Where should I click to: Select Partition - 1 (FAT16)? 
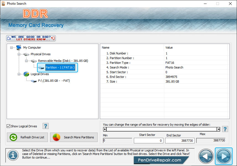[x=60, y=67]
